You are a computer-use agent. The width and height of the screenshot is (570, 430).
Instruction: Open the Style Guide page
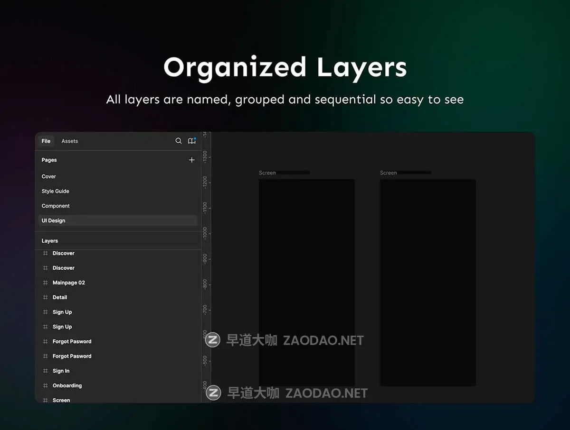(55, 191)
